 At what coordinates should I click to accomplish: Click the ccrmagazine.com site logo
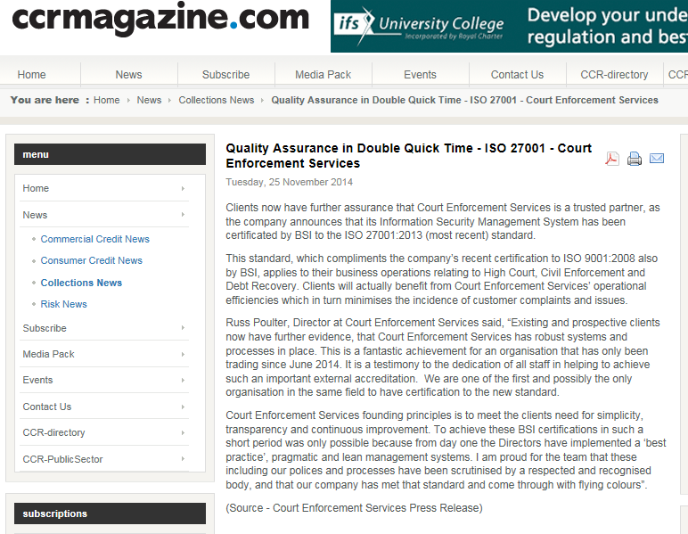click(x=160, y=19)
